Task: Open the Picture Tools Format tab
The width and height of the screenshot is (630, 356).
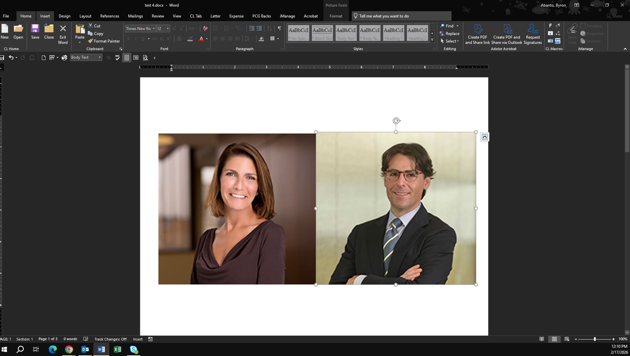Action: (x=336, y=16)
